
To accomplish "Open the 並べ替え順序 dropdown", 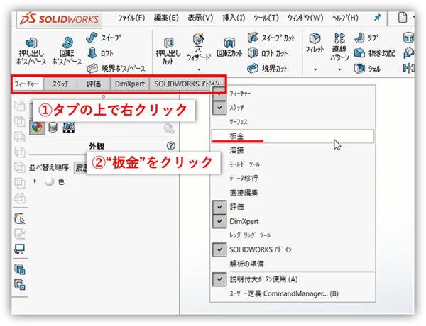I will [x=81, y=167].
